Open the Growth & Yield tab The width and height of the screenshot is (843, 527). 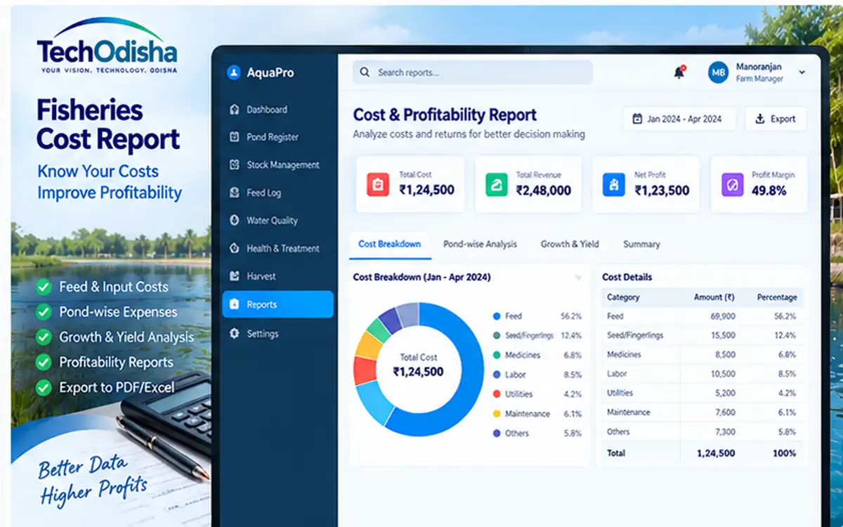pyautogui.click(x=570, y=244)
